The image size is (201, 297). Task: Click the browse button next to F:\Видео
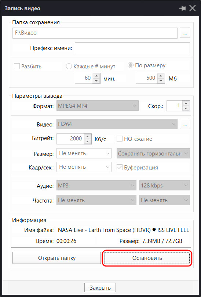[x=185, y=33]
